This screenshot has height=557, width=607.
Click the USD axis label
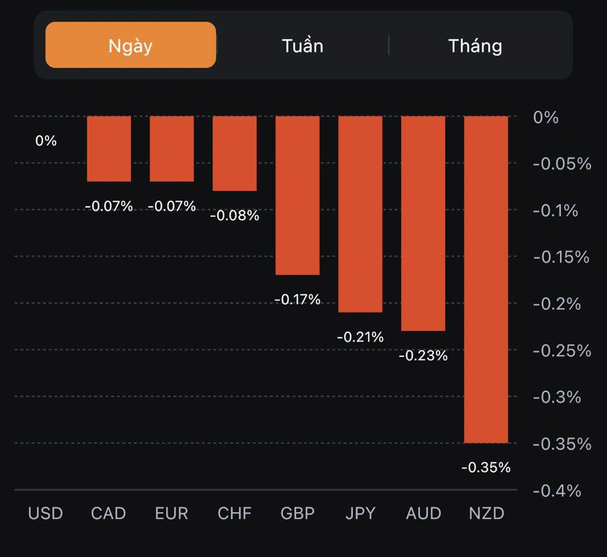pos(46,513)
